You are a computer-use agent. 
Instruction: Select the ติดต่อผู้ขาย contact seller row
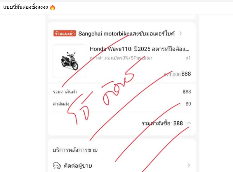[121, 166]
